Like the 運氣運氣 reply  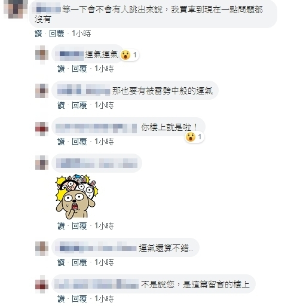click(x=61, y=69)
